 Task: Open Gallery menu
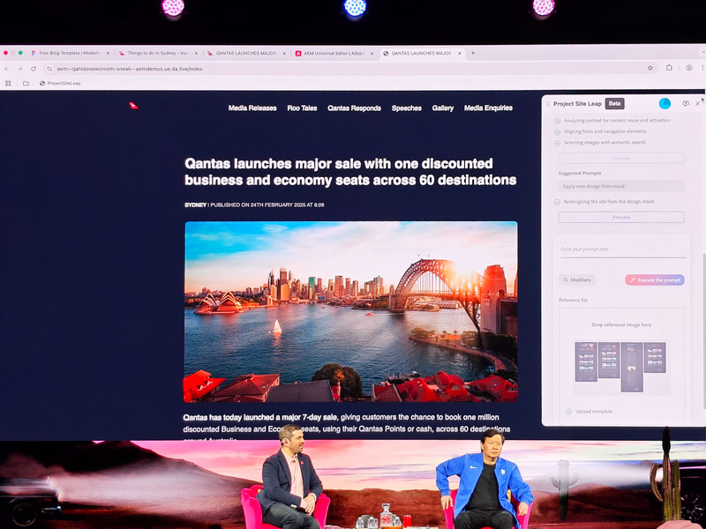[x=443, y=108]
